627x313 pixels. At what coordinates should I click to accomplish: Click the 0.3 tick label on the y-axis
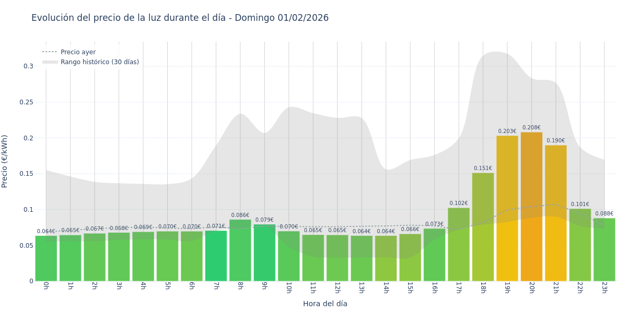[28, 66]
